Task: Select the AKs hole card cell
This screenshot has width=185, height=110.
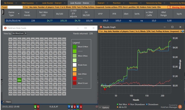Action: click(x=15, y=40)
